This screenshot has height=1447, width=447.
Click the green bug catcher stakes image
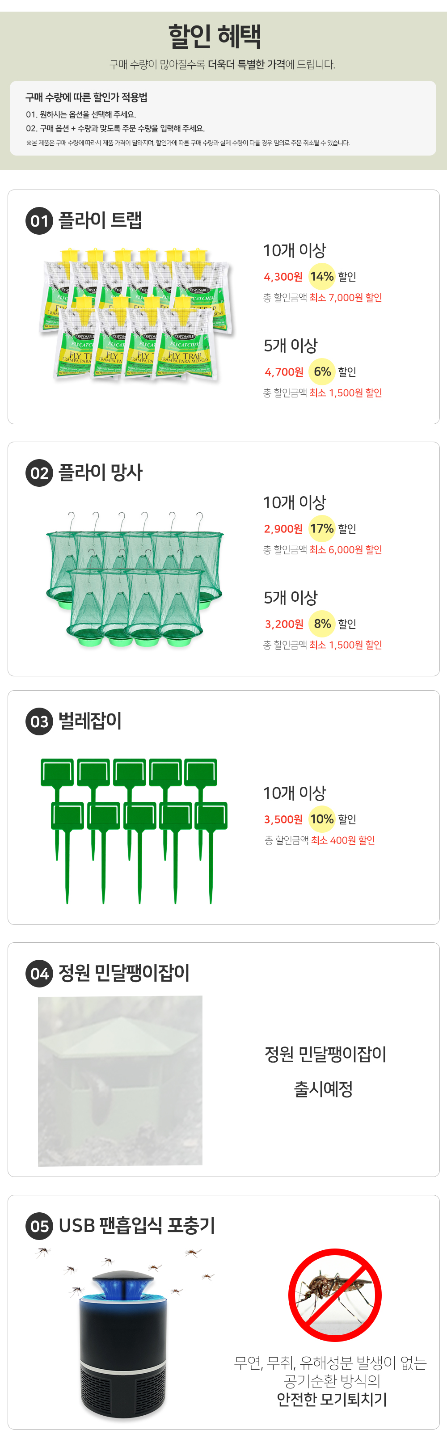(134, 830)
